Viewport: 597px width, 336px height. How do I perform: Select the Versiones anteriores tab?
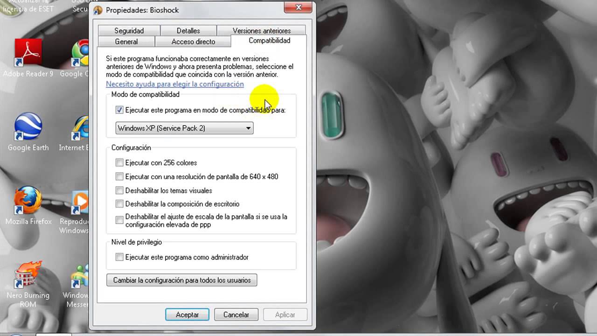[x=262, y=31]
